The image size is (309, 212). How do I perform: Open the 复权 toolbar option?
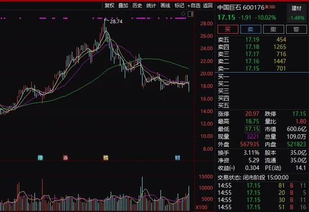point(110,6)
